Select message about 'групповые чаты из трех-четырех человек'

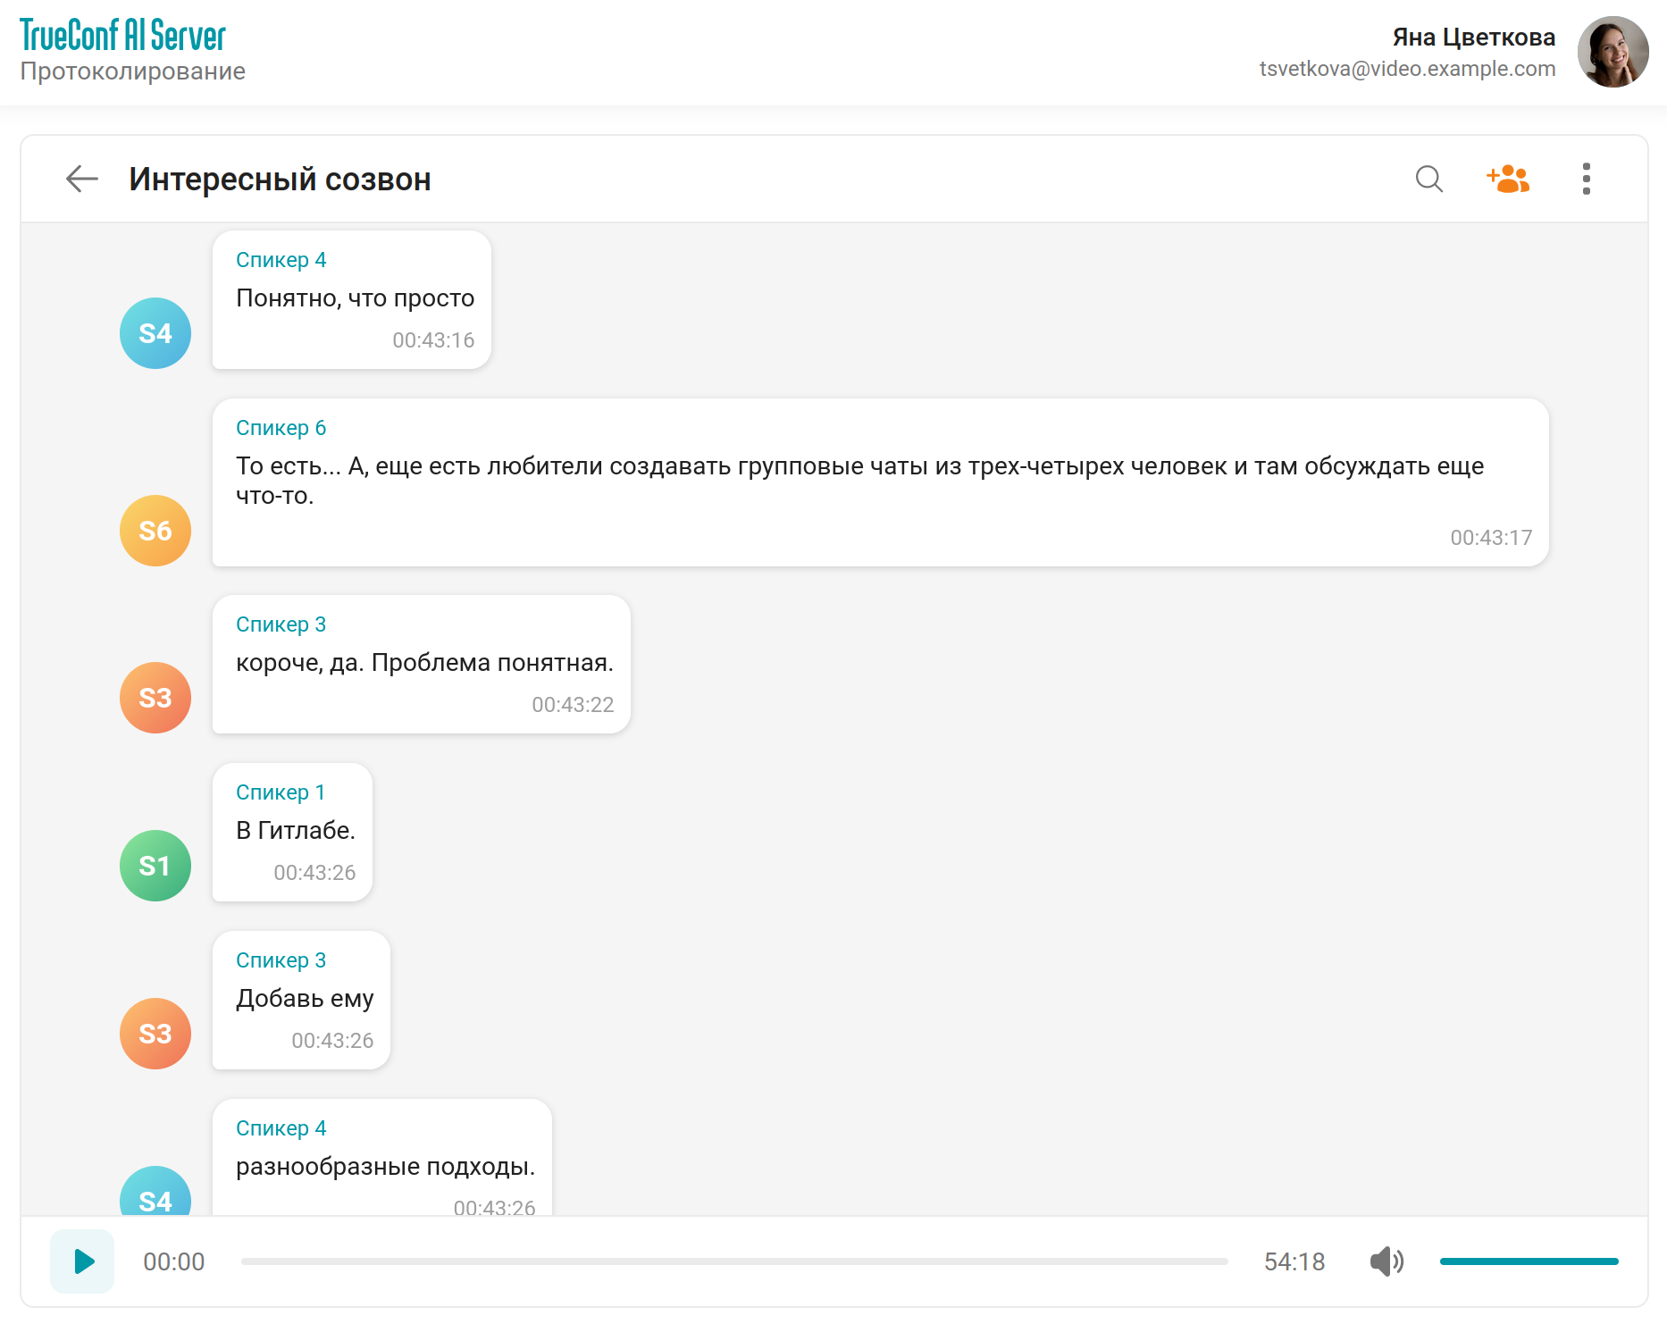pyautogui.click(x=859, y=481)
